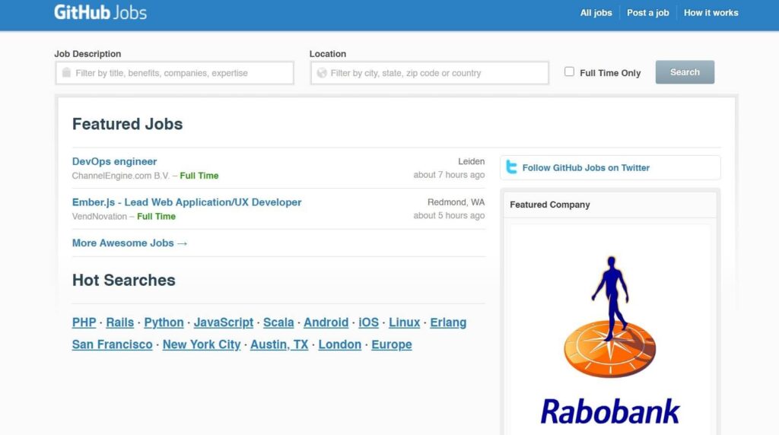Click the Hot Searches heading
Viewport: 779px width, 435px height.
pyautogui.click(x=124, y=280)
